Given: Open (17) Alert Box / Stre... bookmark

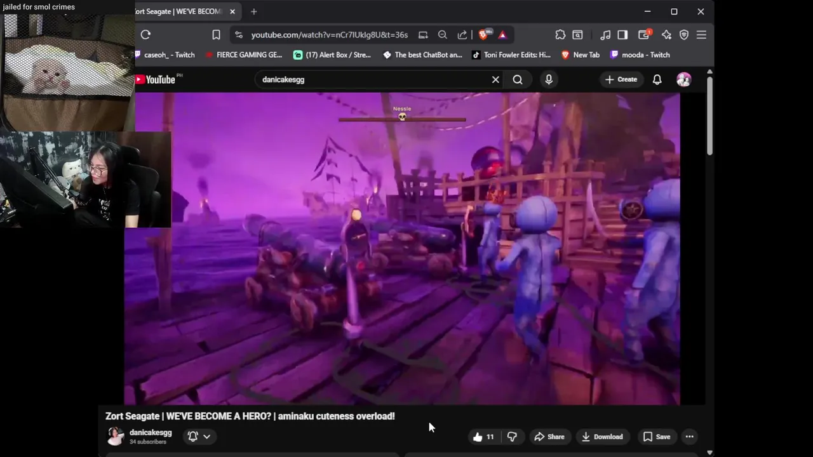Looking at the screenshot, I should (x=332, y=55).
